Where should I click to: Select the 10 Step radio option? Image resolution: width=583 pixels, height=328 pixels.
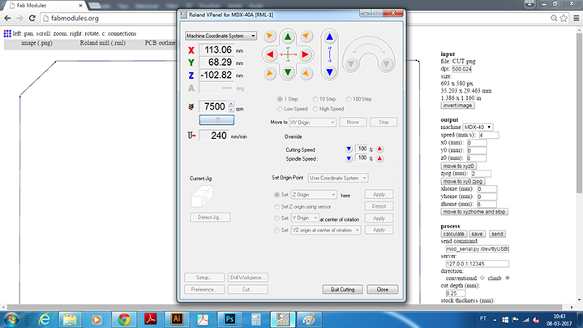click(315, 99)
